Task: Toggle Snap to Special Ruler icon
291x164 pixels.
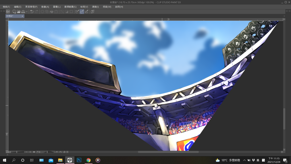Action: (x=82, y=11)
